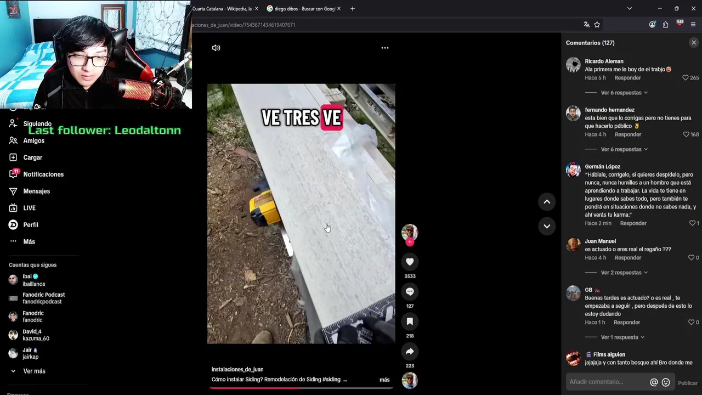Reply to Juan Manuel's comment
The width and height of the screenshot is (702, 395).
coord(628,258)
